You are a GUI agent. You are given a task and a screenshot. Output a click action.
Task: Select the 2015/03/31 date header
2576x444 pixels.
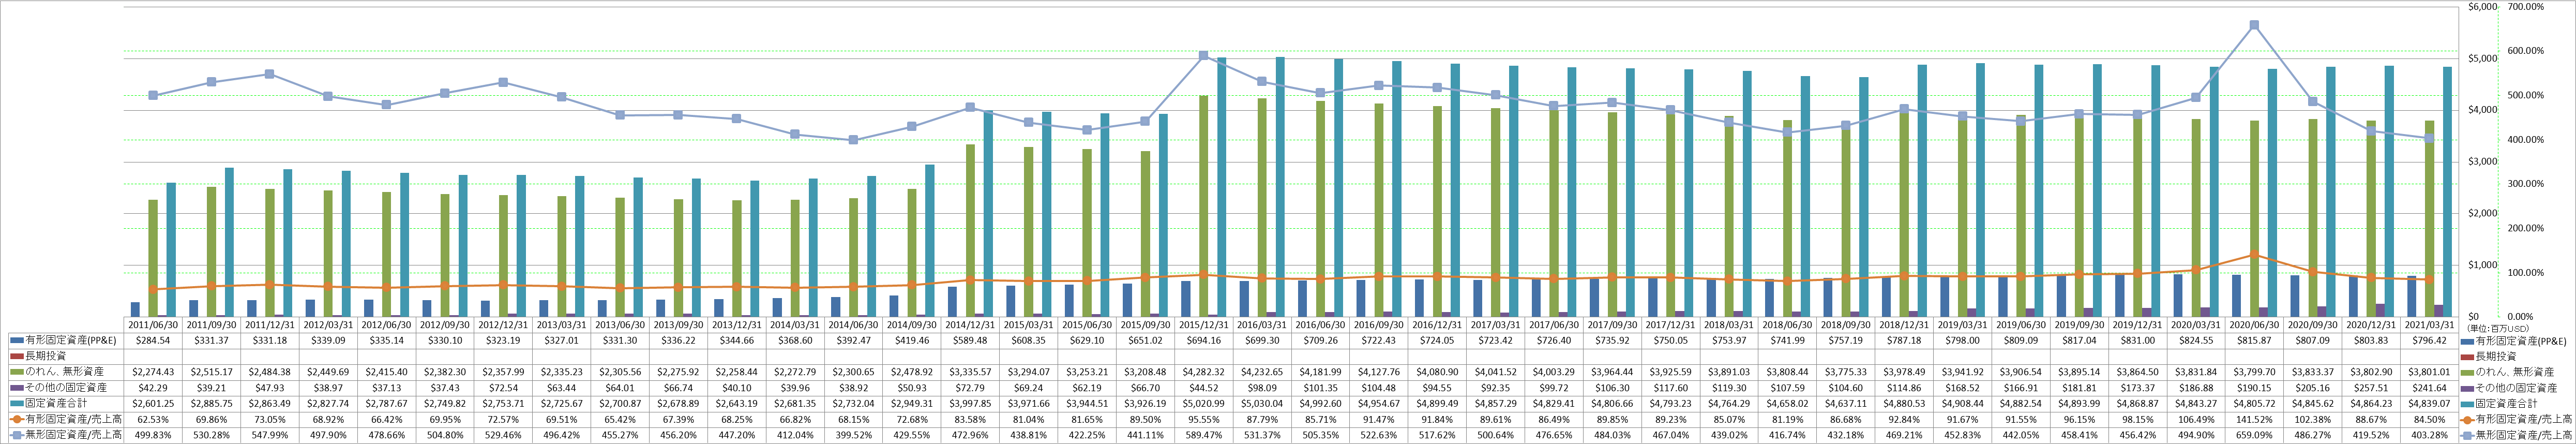point(1028,325)
